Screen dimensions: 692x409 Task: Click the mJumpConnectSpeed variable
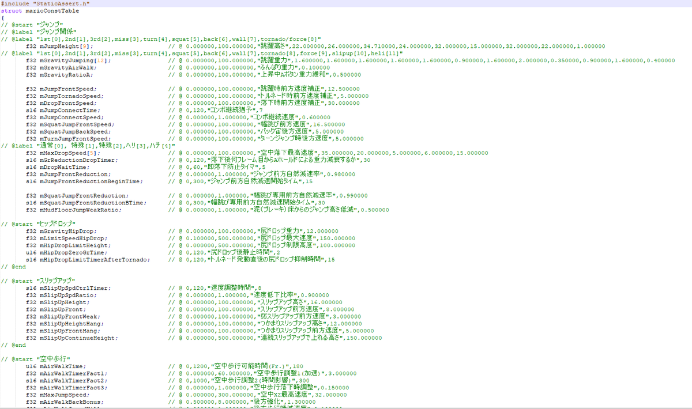(70, 118)
